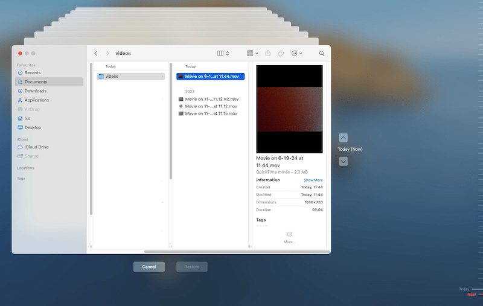The width and height of the screenshot is (483, 306).
Task: Go to next backup with down arrow
Action: point(343,161)
